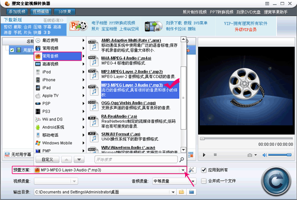Screen dimensions: 297x200
Task: Click the format list scroll-down arrow
Action: (x=183, y=150)
